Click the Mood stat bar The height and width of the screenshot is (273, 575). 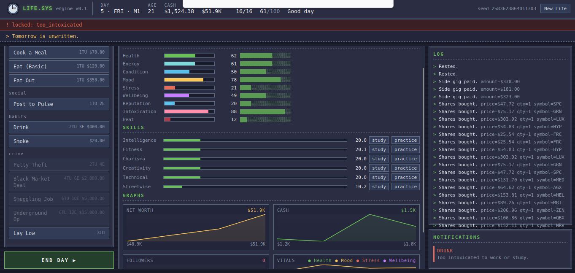click(x=189, y=80)
